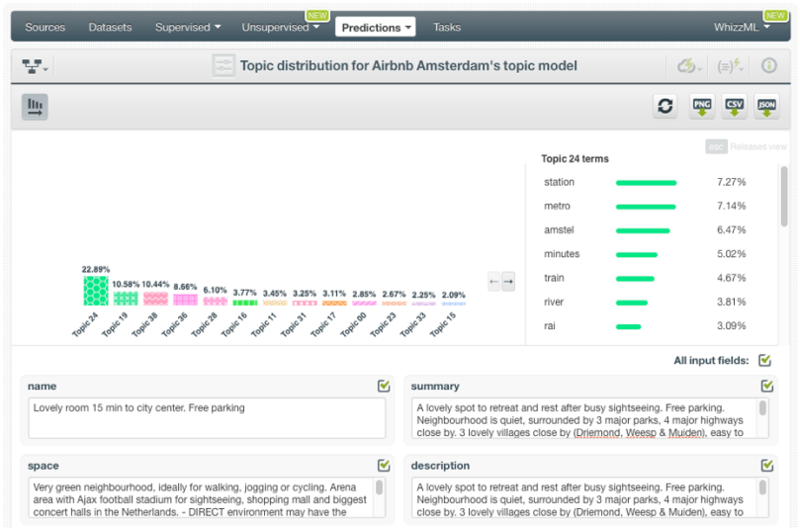The height and width of the screenshot is (528, 800).
Task: Export topic distribution as CSV
Action: (734, 107)
